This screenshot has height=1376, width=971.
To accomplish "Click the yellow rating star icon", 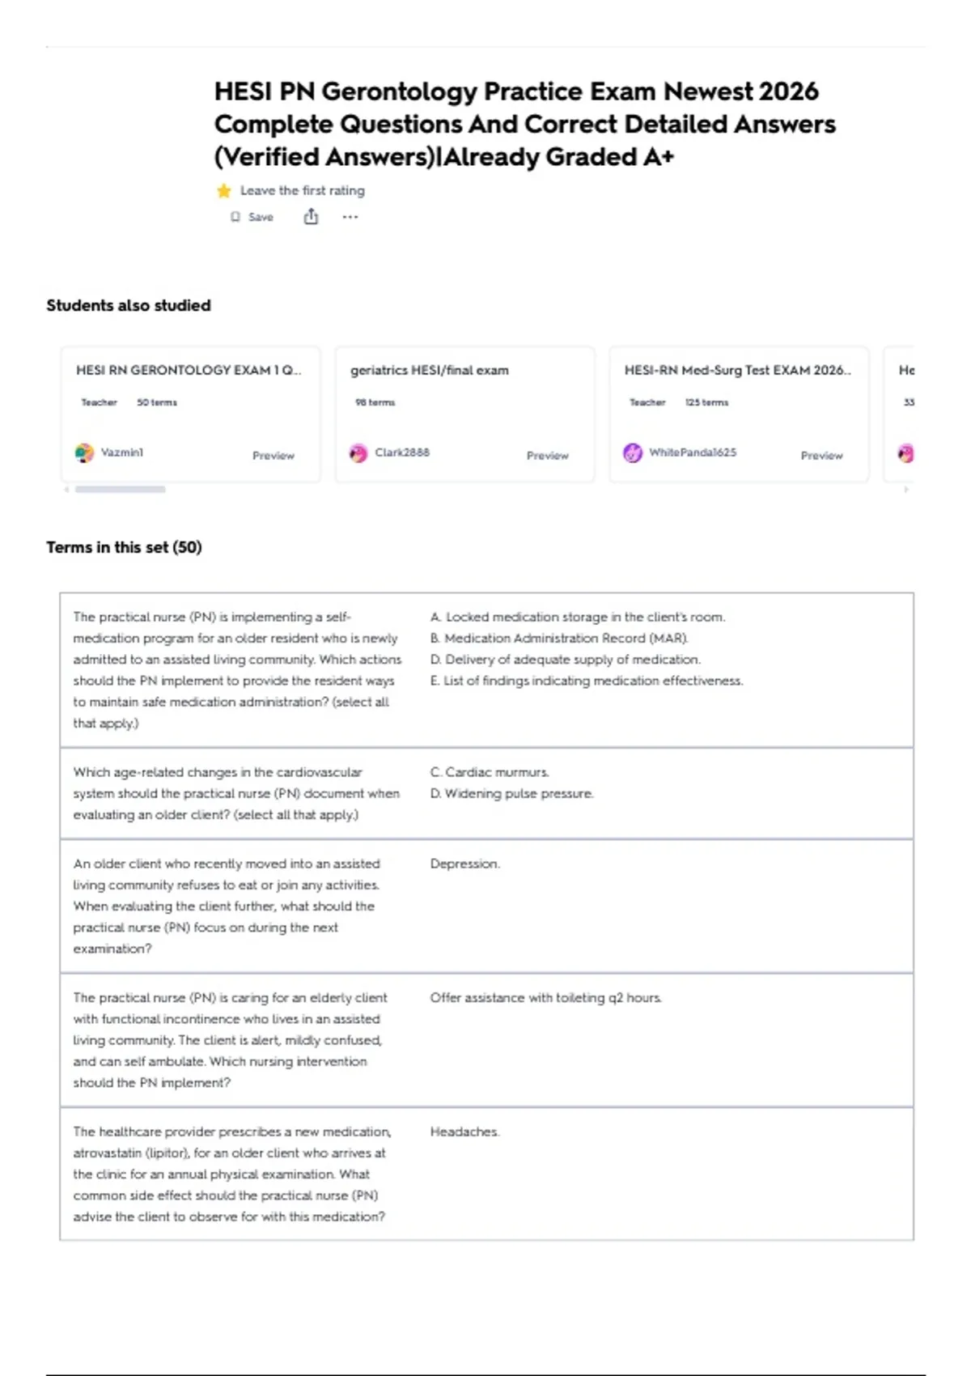I will 224,191.
